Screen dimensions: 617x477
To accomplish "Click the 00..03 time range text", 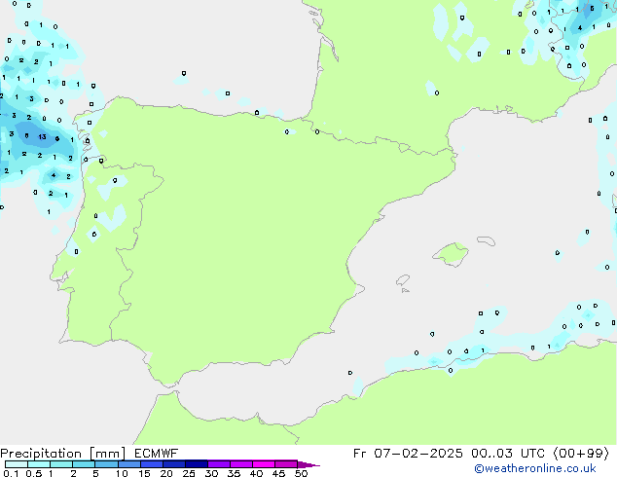I will [491, 454].
